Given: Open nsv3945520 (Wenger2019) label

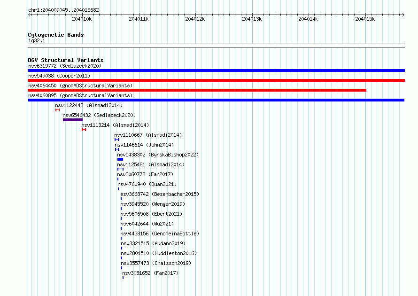Looking at the screenshot, I should [153, 204].
